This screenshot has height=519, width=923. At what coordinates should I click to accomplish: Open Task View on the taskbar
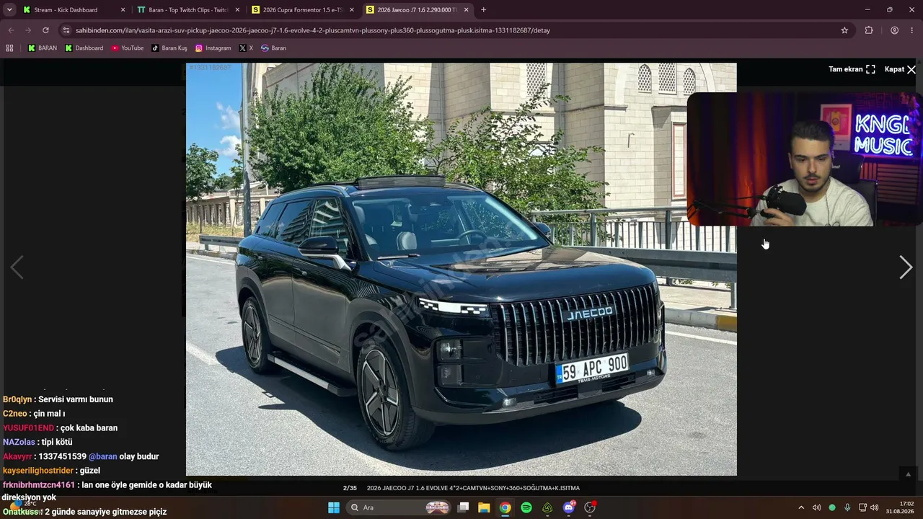(x=464, y=507)
